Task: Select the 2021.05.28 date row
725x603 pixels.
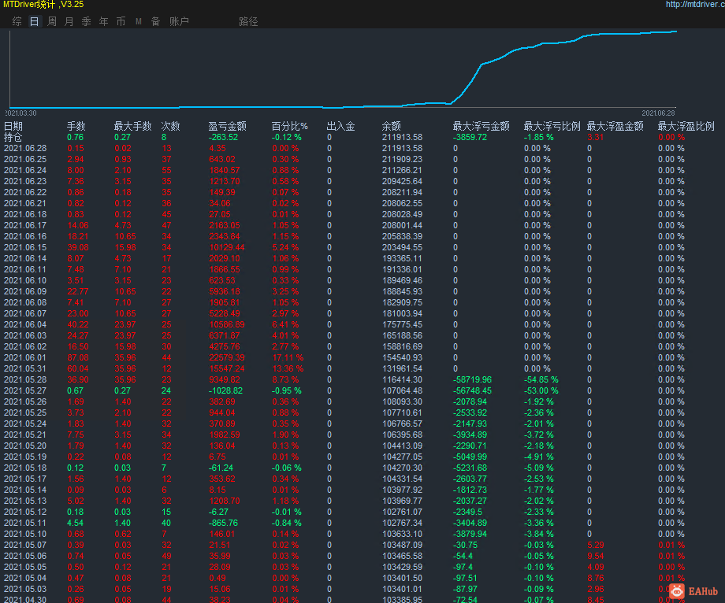Action: tap(25, 379)
